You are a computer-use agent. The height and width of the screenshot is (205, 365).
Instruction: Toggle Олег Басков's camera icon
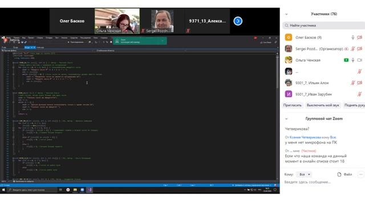point(360,38)
